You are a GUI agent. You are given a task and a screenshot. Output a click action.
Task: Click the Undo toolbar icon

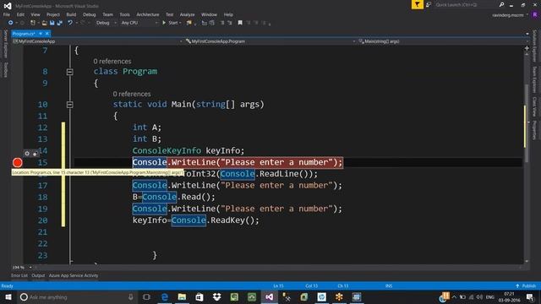point(70,23)
